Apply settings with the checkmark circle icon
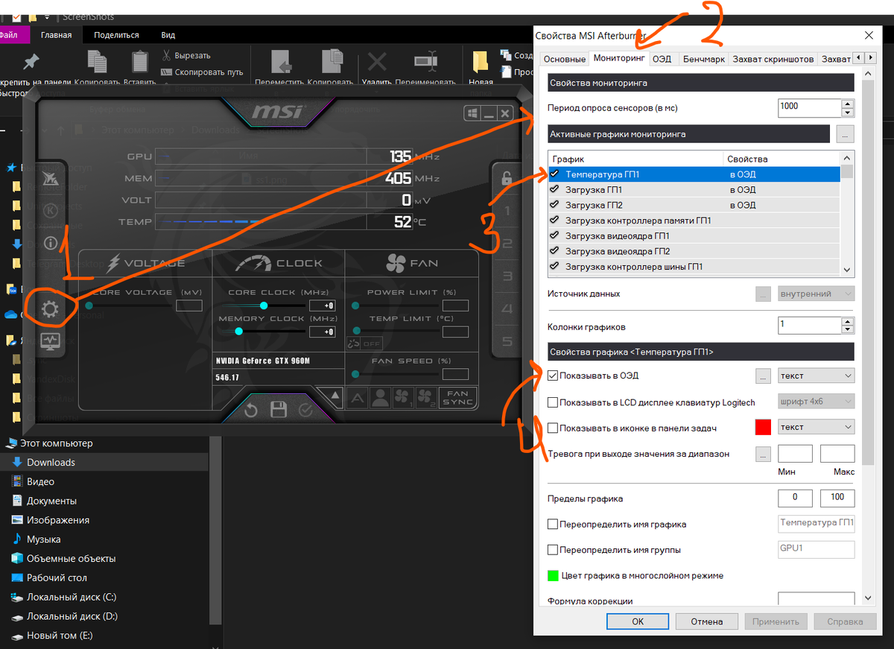 point(305,410)
